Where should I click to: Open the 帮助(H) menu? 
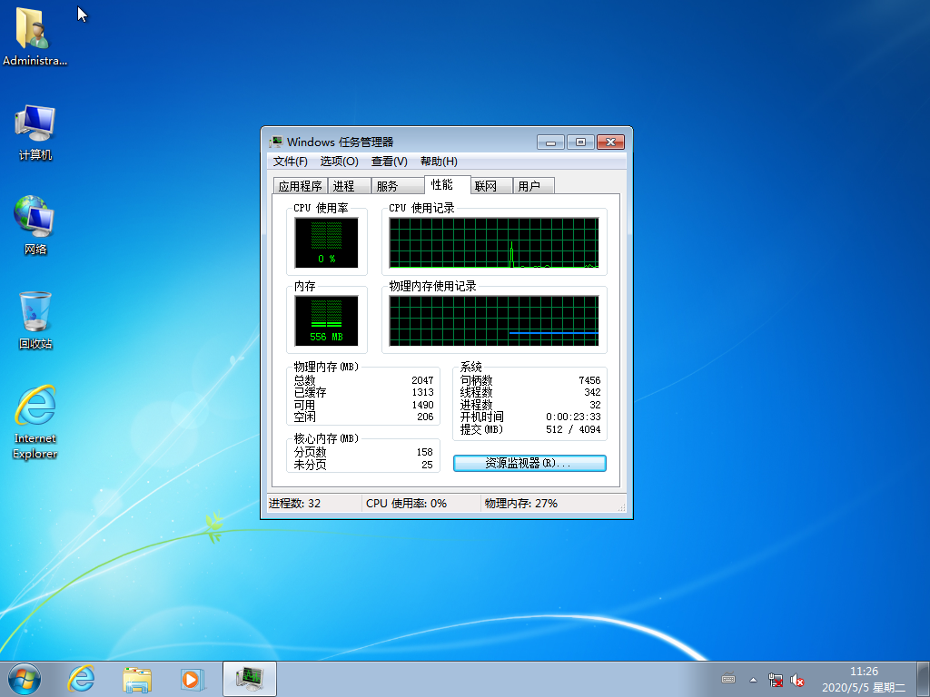(x=439, y=162)
